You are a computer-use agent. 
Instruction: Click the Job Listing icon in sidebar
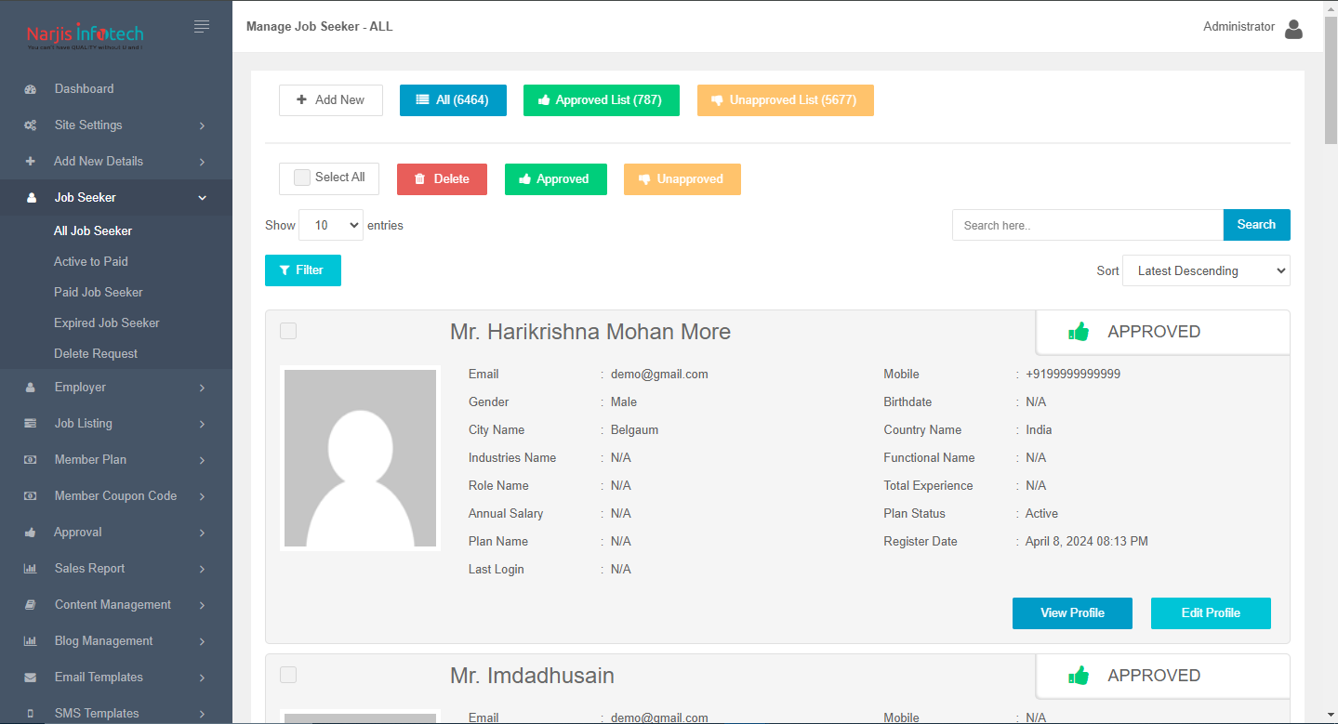[31, 424]
